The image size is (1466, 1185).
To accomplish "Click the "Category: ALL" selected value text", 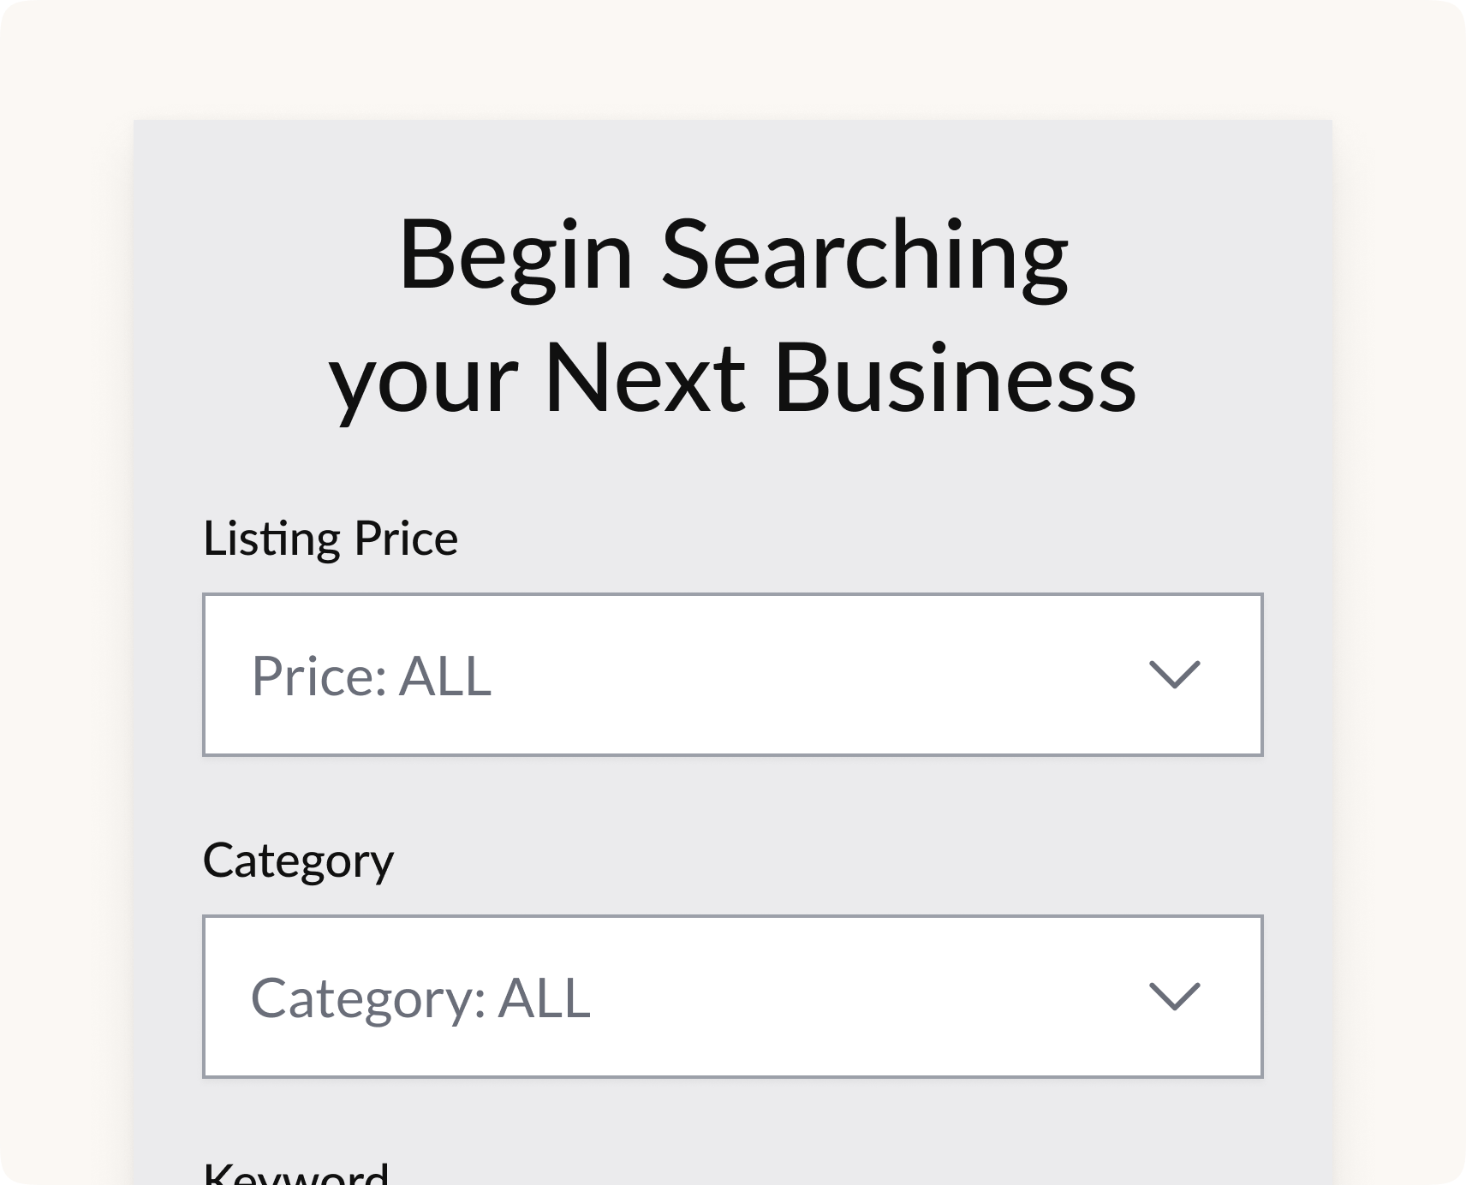I will [420, 998].
